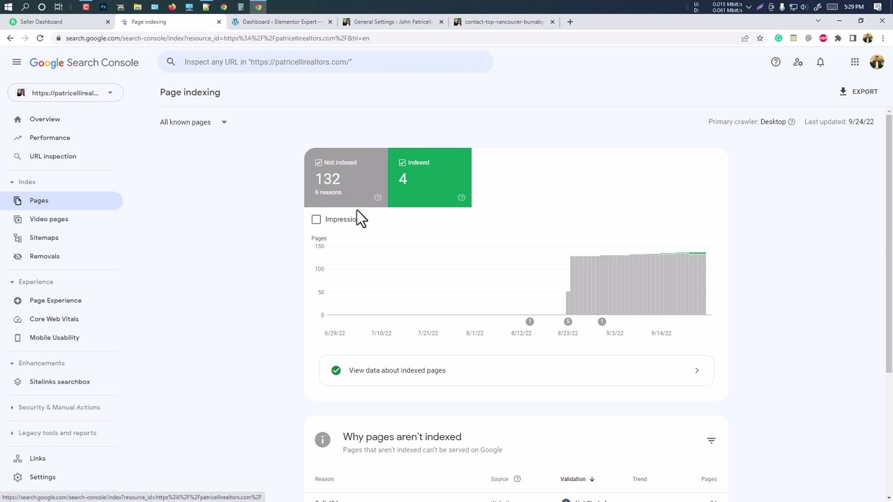Click annotation marker near 9/3/22

click(x=602, y=321)
